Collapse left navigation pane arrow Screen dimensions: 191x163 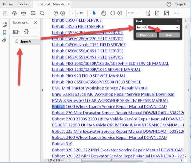pyautogui.click(x=42, y=90)
